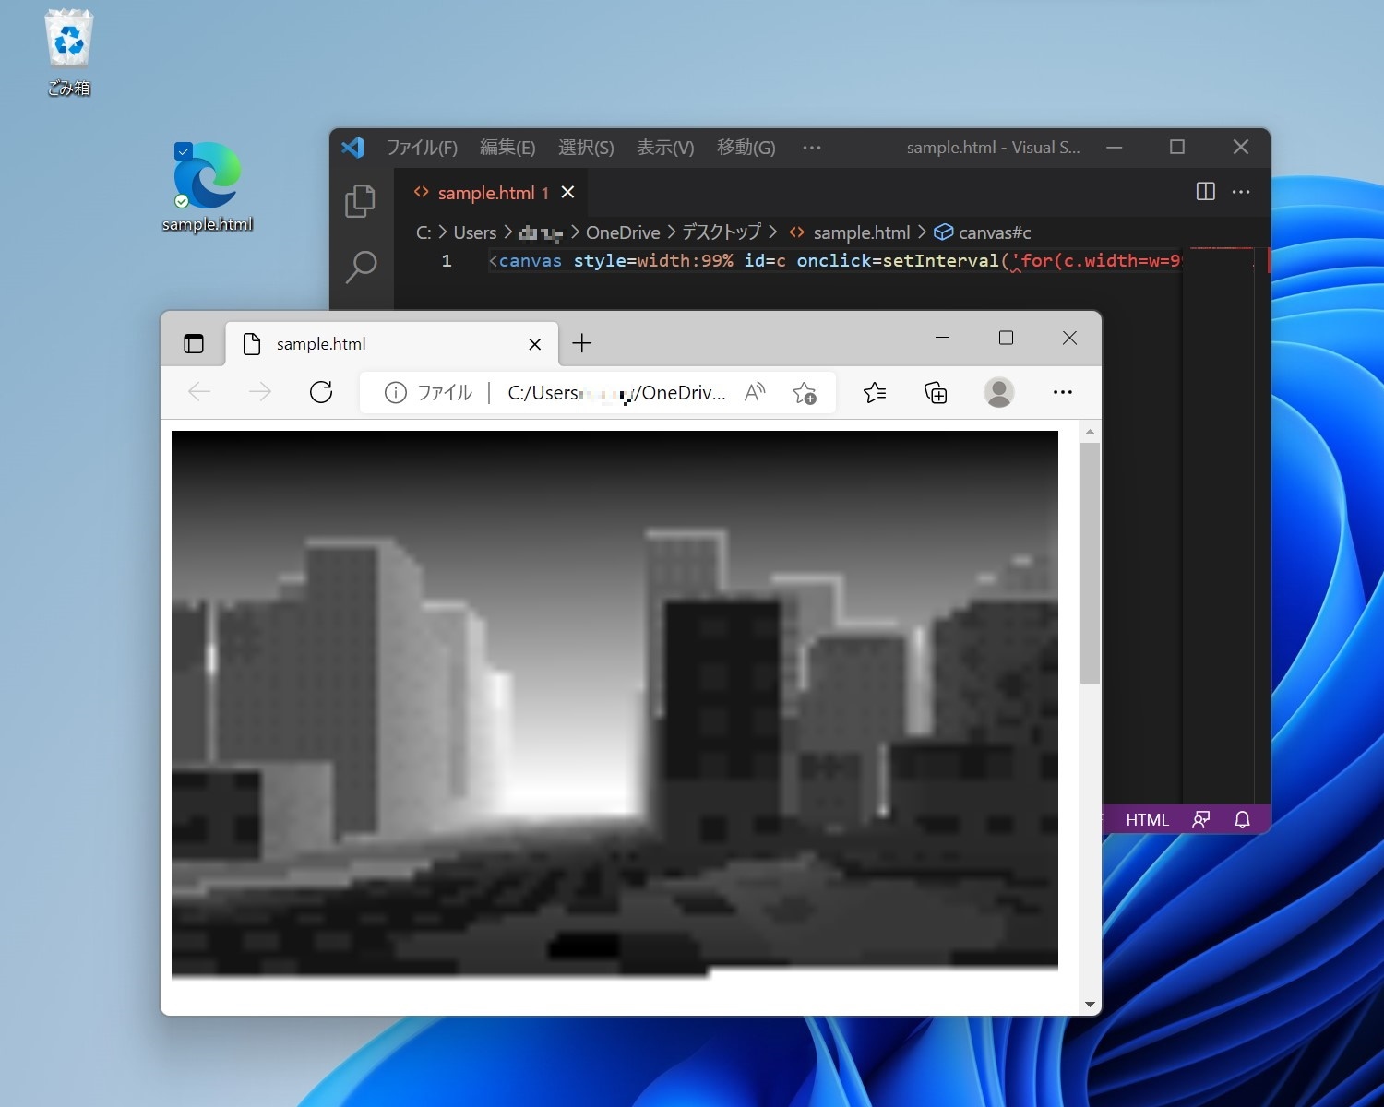The height and width of the screenshot is (1107, 1384).
Task: Open the VS Code title bar overflow menu
Action: coord(811,148)
